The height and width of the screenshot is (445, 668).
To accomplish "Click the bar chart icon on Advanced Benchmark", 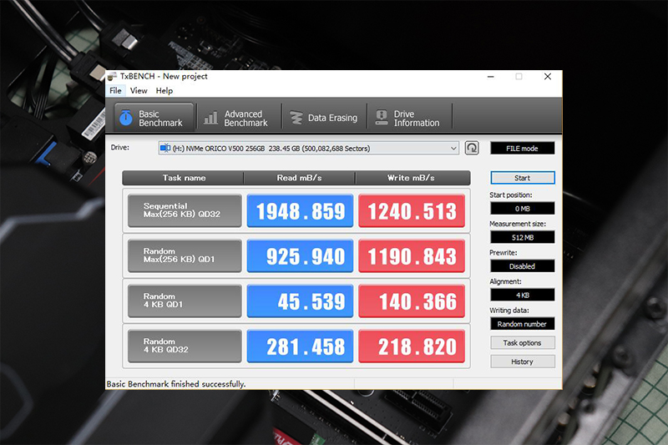I will click(210, 118).
